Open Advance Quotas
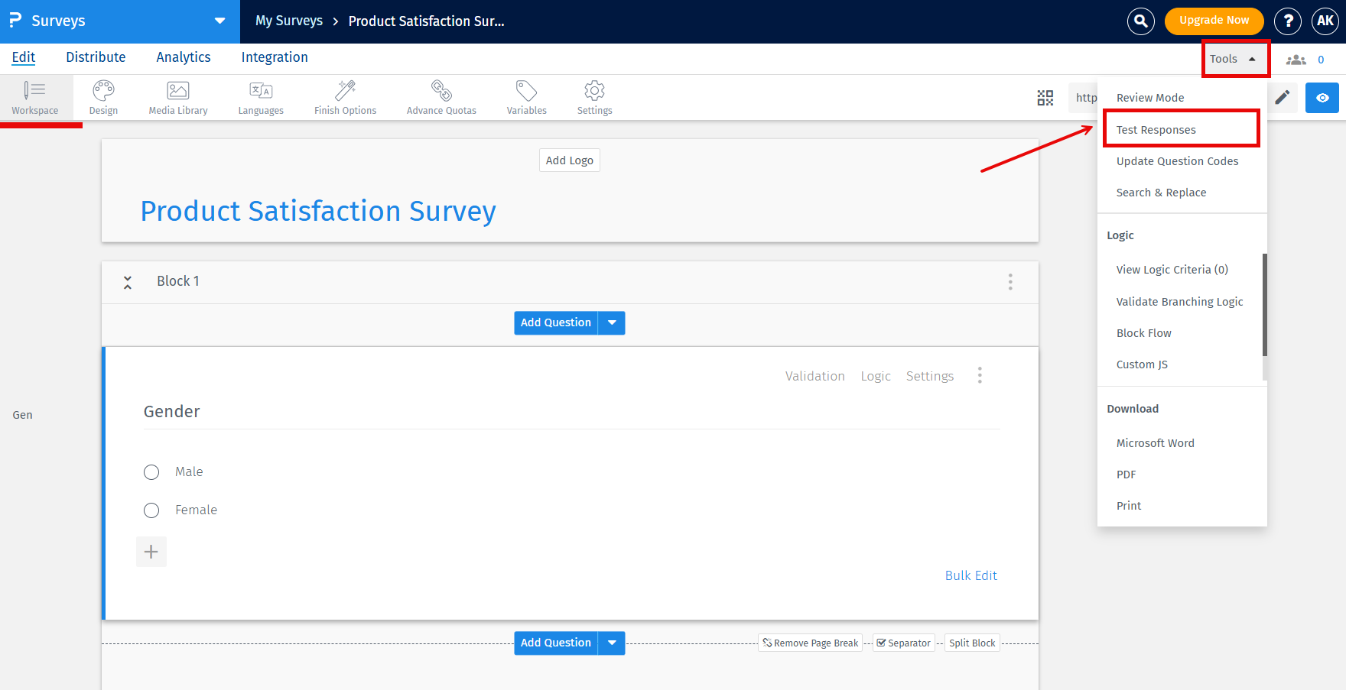The height and width of the screenshot is (690, 1346). click(441, 97)
